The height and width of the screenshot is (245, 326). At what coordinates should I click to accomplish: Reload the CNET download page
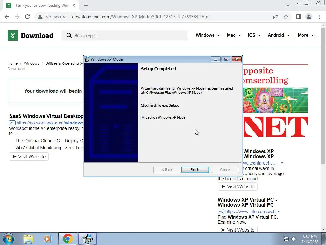click(27, 17)
